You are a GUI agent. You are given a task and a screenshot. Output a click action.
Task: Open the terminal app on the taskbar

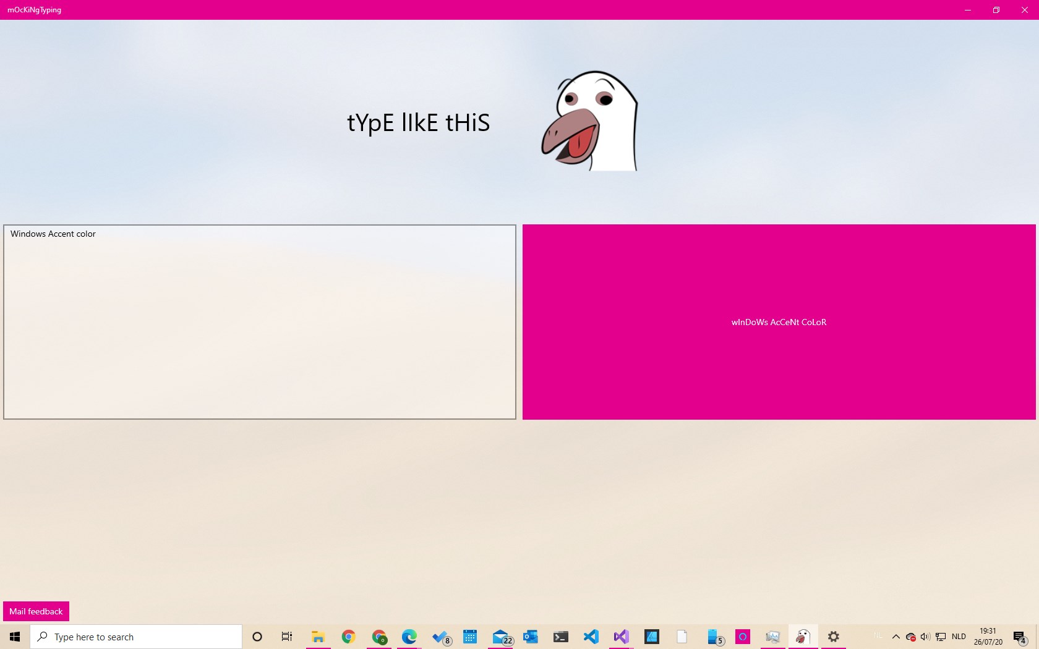[x=561, y=637]
